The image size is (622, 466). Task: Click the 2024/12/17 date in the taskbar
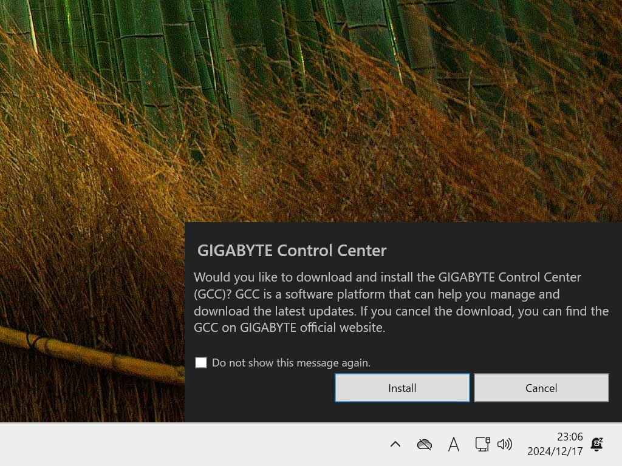point(555,451)
